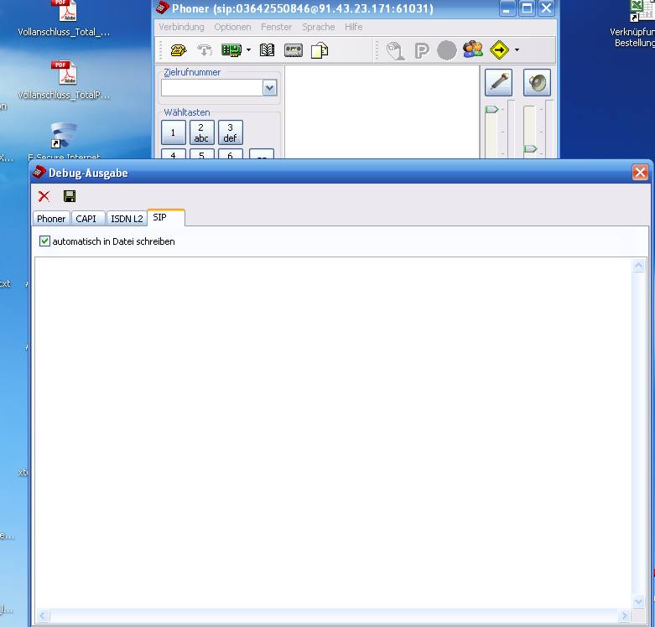Click the hold-call hand icon
655x627 pixels.
(395, 50)
